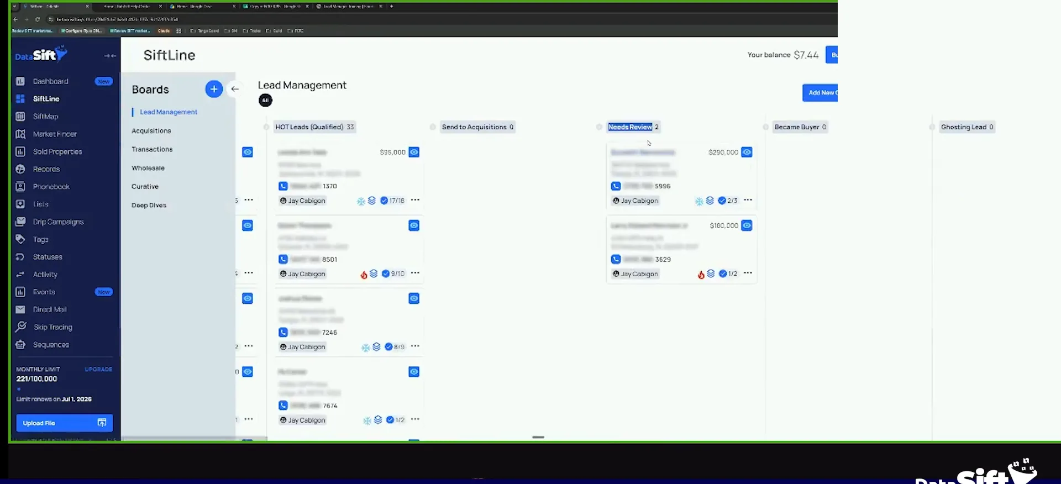Click the Sequences sidebar icon

pyautogui.click(x=20, y=345)
